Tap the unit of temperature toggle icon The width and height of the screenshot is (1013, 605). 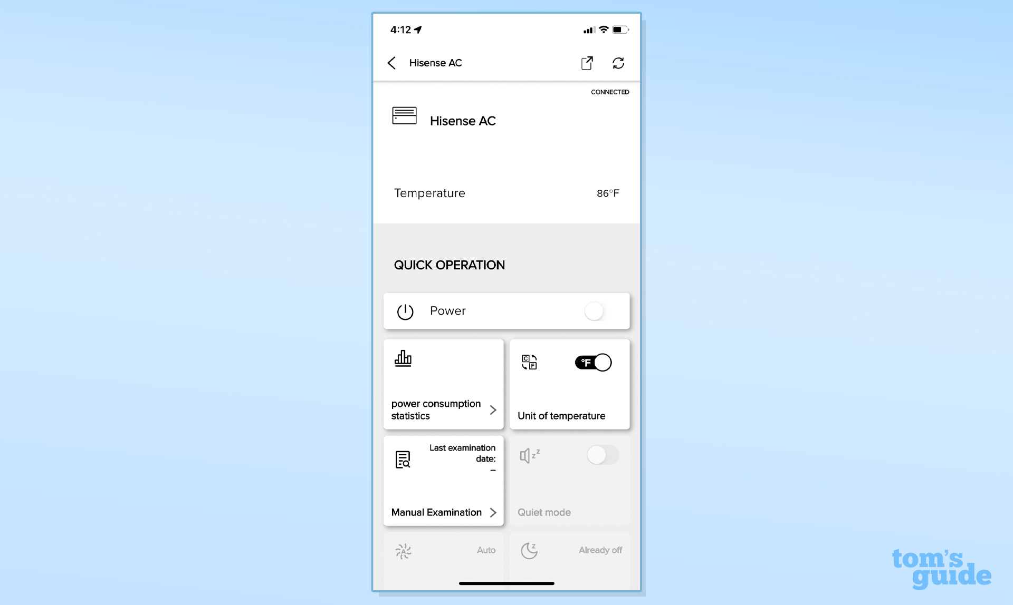(x=594, y=362)
